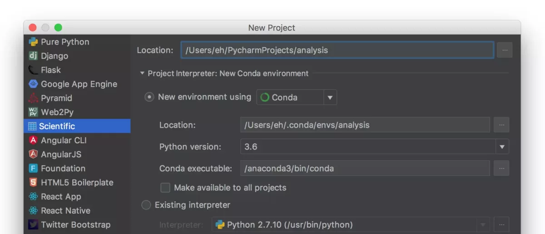
Task: Choose Angular CLI project type
Action: [x=77, y=140]
